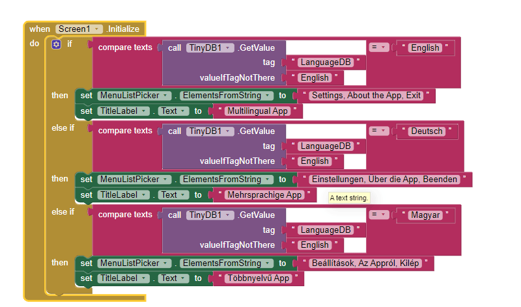Open Text property dropdown in Többnyelvű App row
This screenshot has width=521, height=307.
(173, 278)
